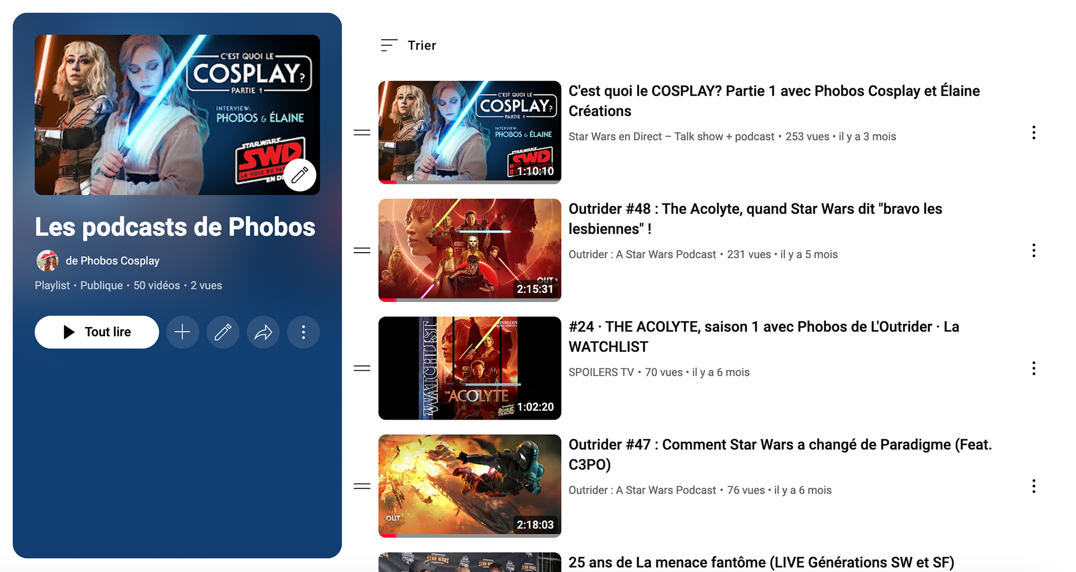Open the Phobos Cosplay channel avatar
The height and width of the screenshot is (572, 1076).
tap(48, 261)
